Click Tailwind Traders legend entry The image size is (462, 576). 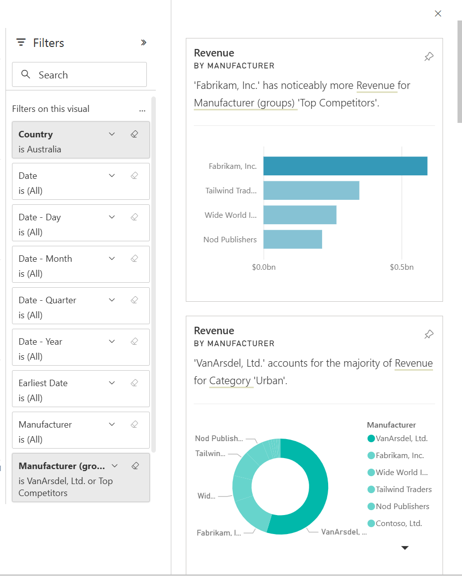click(x=400, y=489)
